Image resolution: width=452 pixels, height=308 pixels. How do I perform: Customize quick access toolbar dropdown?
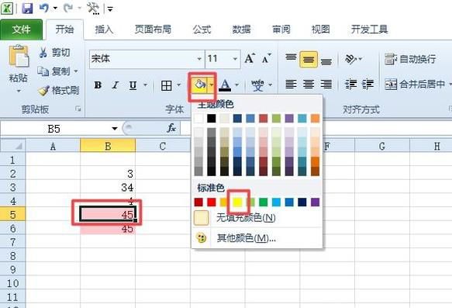click(110, 9)
